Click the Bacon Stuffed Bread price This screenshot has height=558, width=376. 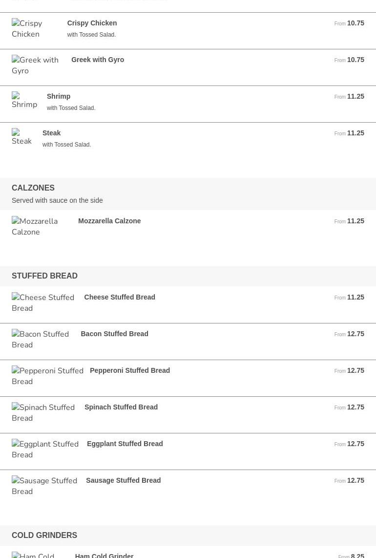pos(355,334)
